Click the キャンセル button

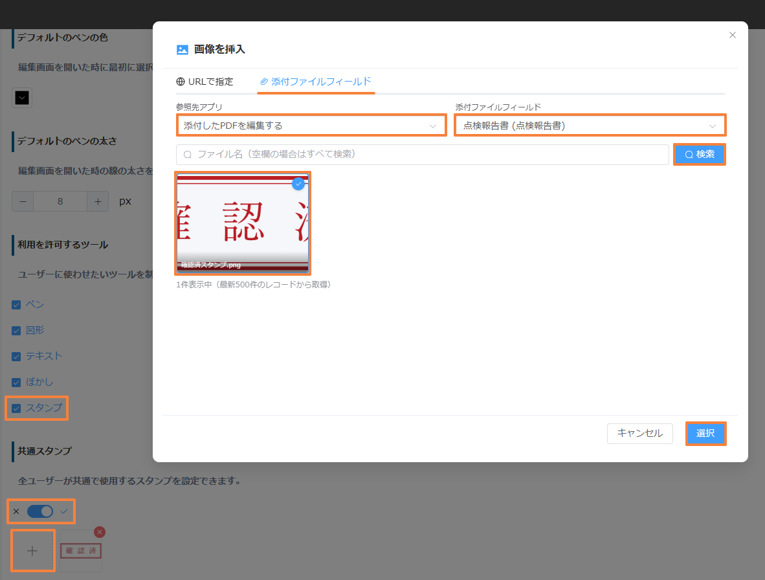pyautogui.click(x=639, y=433)
